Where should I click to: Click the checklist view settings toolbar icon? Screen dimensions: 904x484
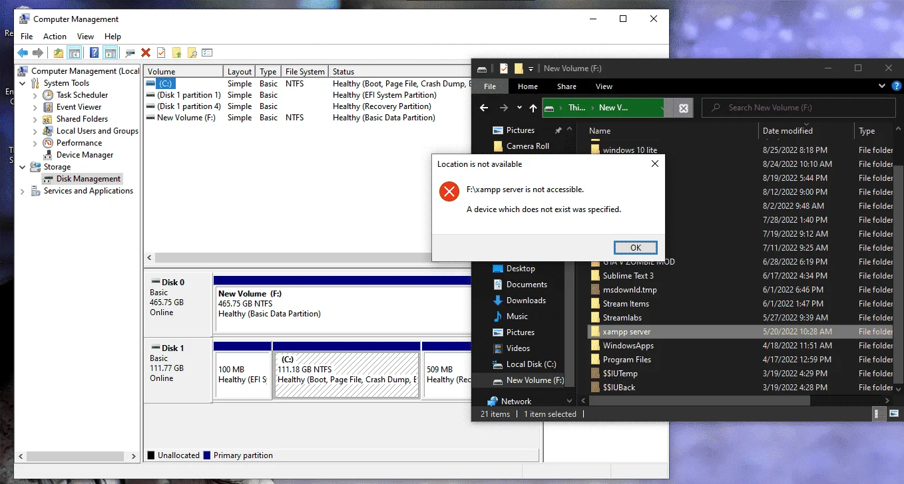point(207,53)
